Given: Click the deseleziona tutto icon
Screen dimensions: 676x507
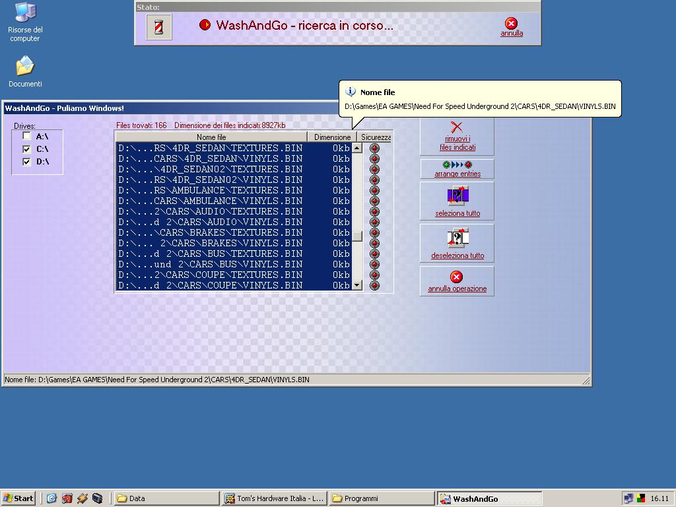Looking at the screenshot, I should (x=457, y=238).
